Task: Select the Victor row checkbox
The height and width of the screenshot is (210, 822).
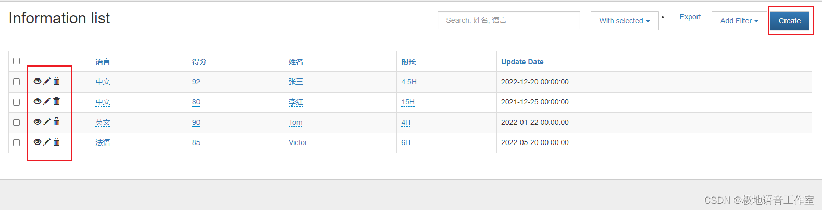Action: (17, 142)
